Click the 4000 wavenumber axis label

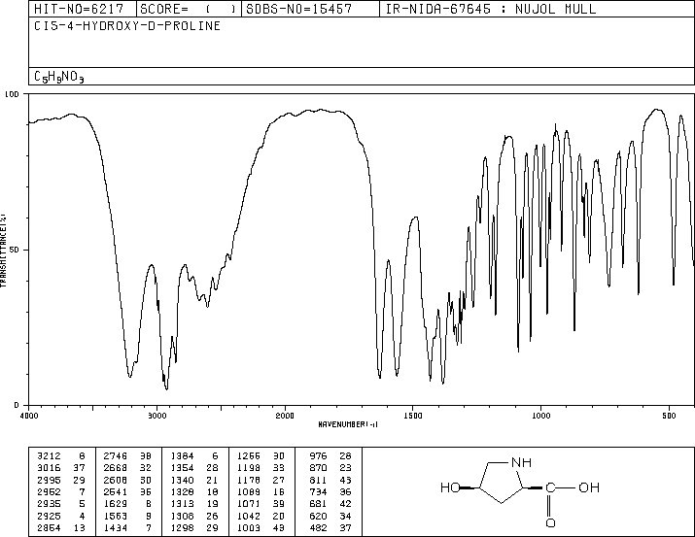pos(29,416)
